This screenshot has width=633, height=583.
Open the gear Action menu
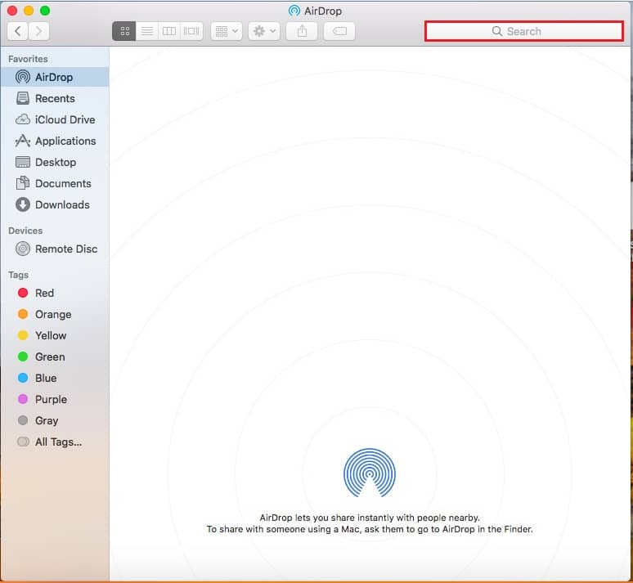[x=264, y=31]
